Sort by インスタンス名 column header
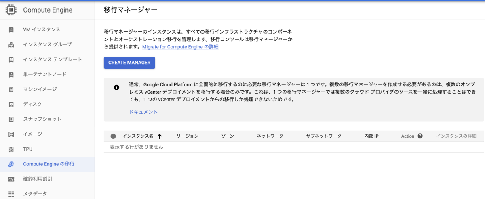Screen dimensions: 485x199 point(138,136)
